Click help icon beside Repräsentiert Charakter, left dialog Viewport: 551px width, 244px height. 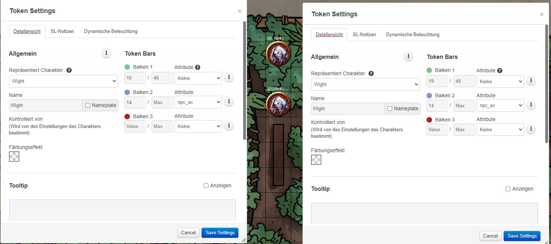click(x=69, y=70)
